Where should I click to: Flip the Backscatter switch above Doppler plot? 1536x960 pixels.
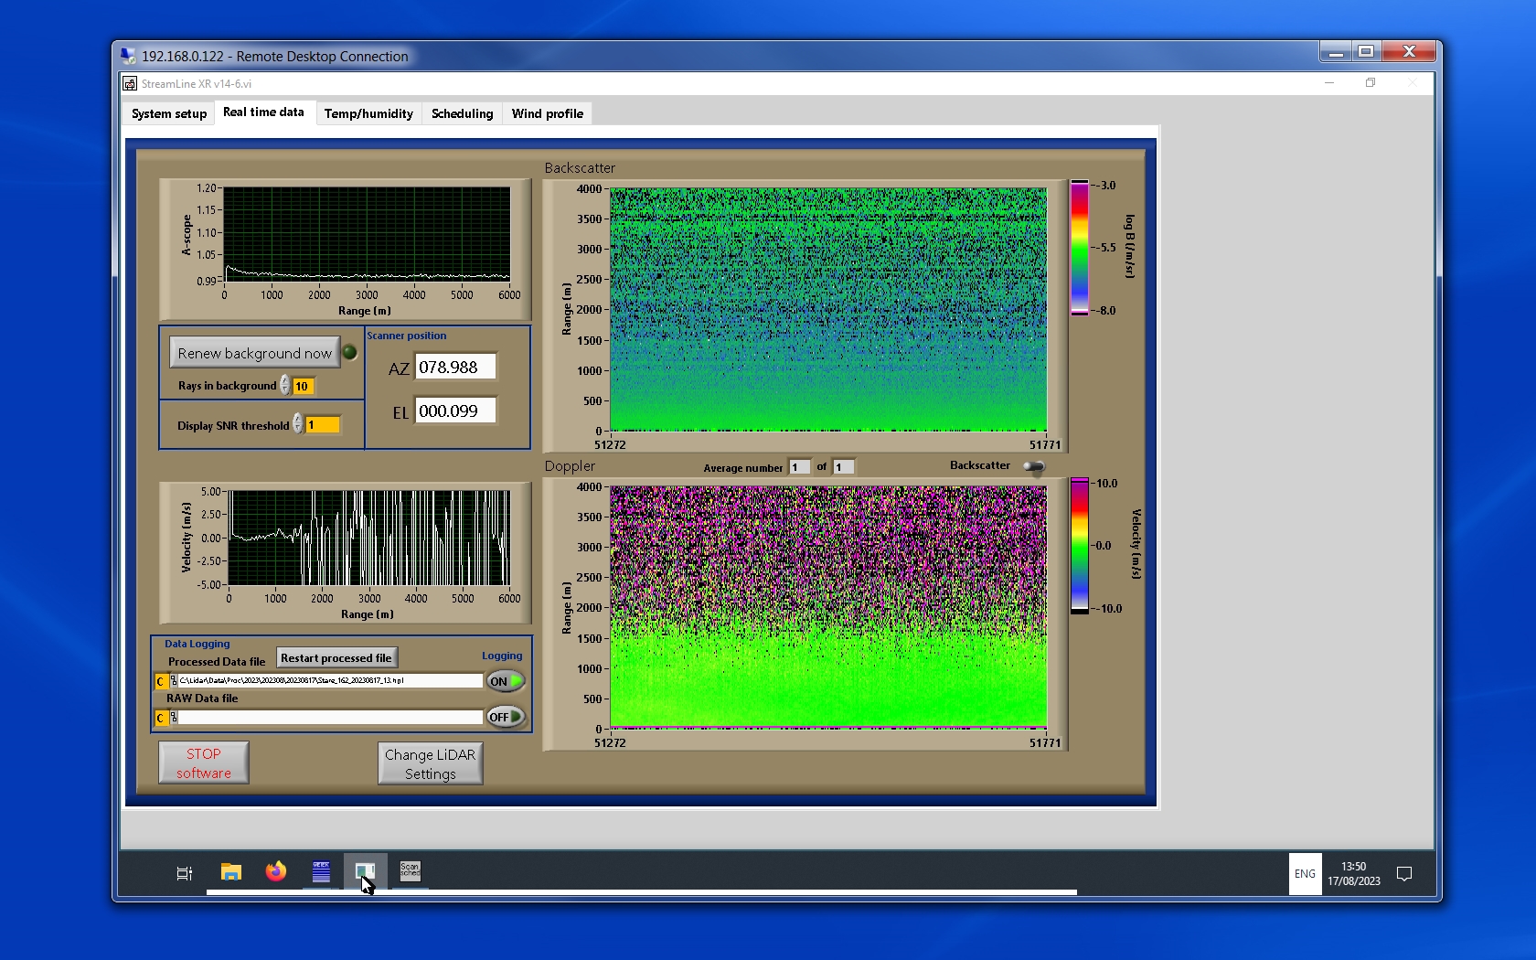point(1033,466)
